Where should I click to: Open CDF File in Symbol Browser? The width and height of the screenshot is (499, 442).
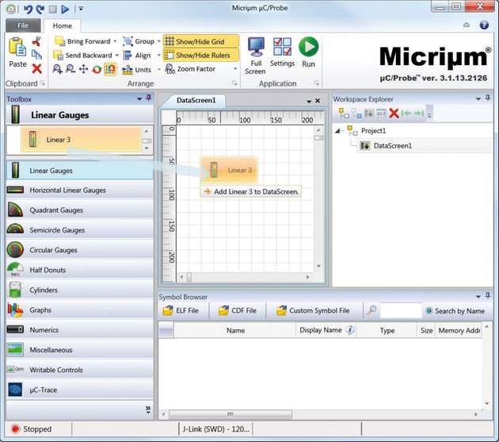point(237,310)
